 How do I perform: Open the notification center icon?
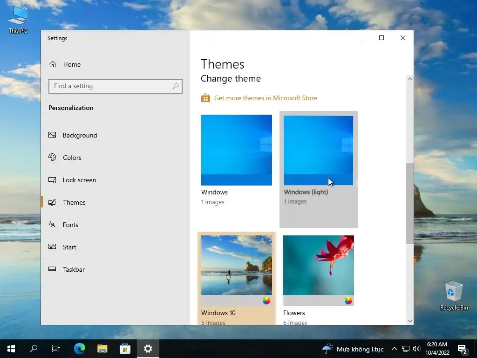click(x=463, y=349)
